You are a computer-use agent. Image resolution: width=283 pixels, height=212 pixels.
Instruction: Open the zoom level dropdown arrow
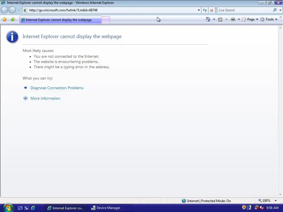pyautogui.click(x=276, y=201)
